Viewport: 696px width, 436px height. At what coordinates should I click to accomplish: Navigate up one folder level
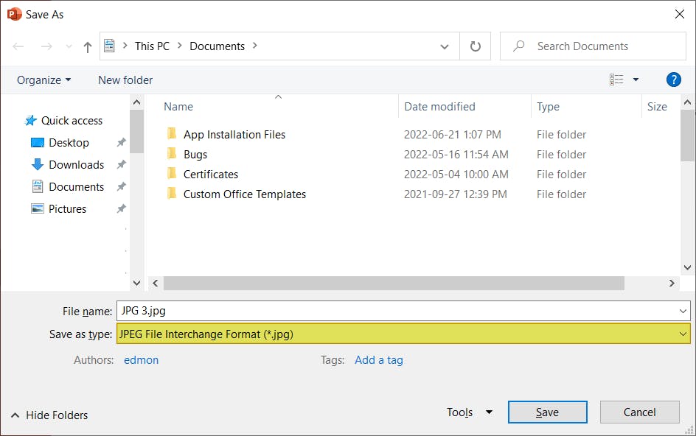[87, 46]
